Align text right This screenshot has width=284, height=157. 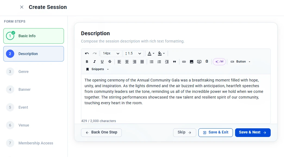[x=135, y=62]
